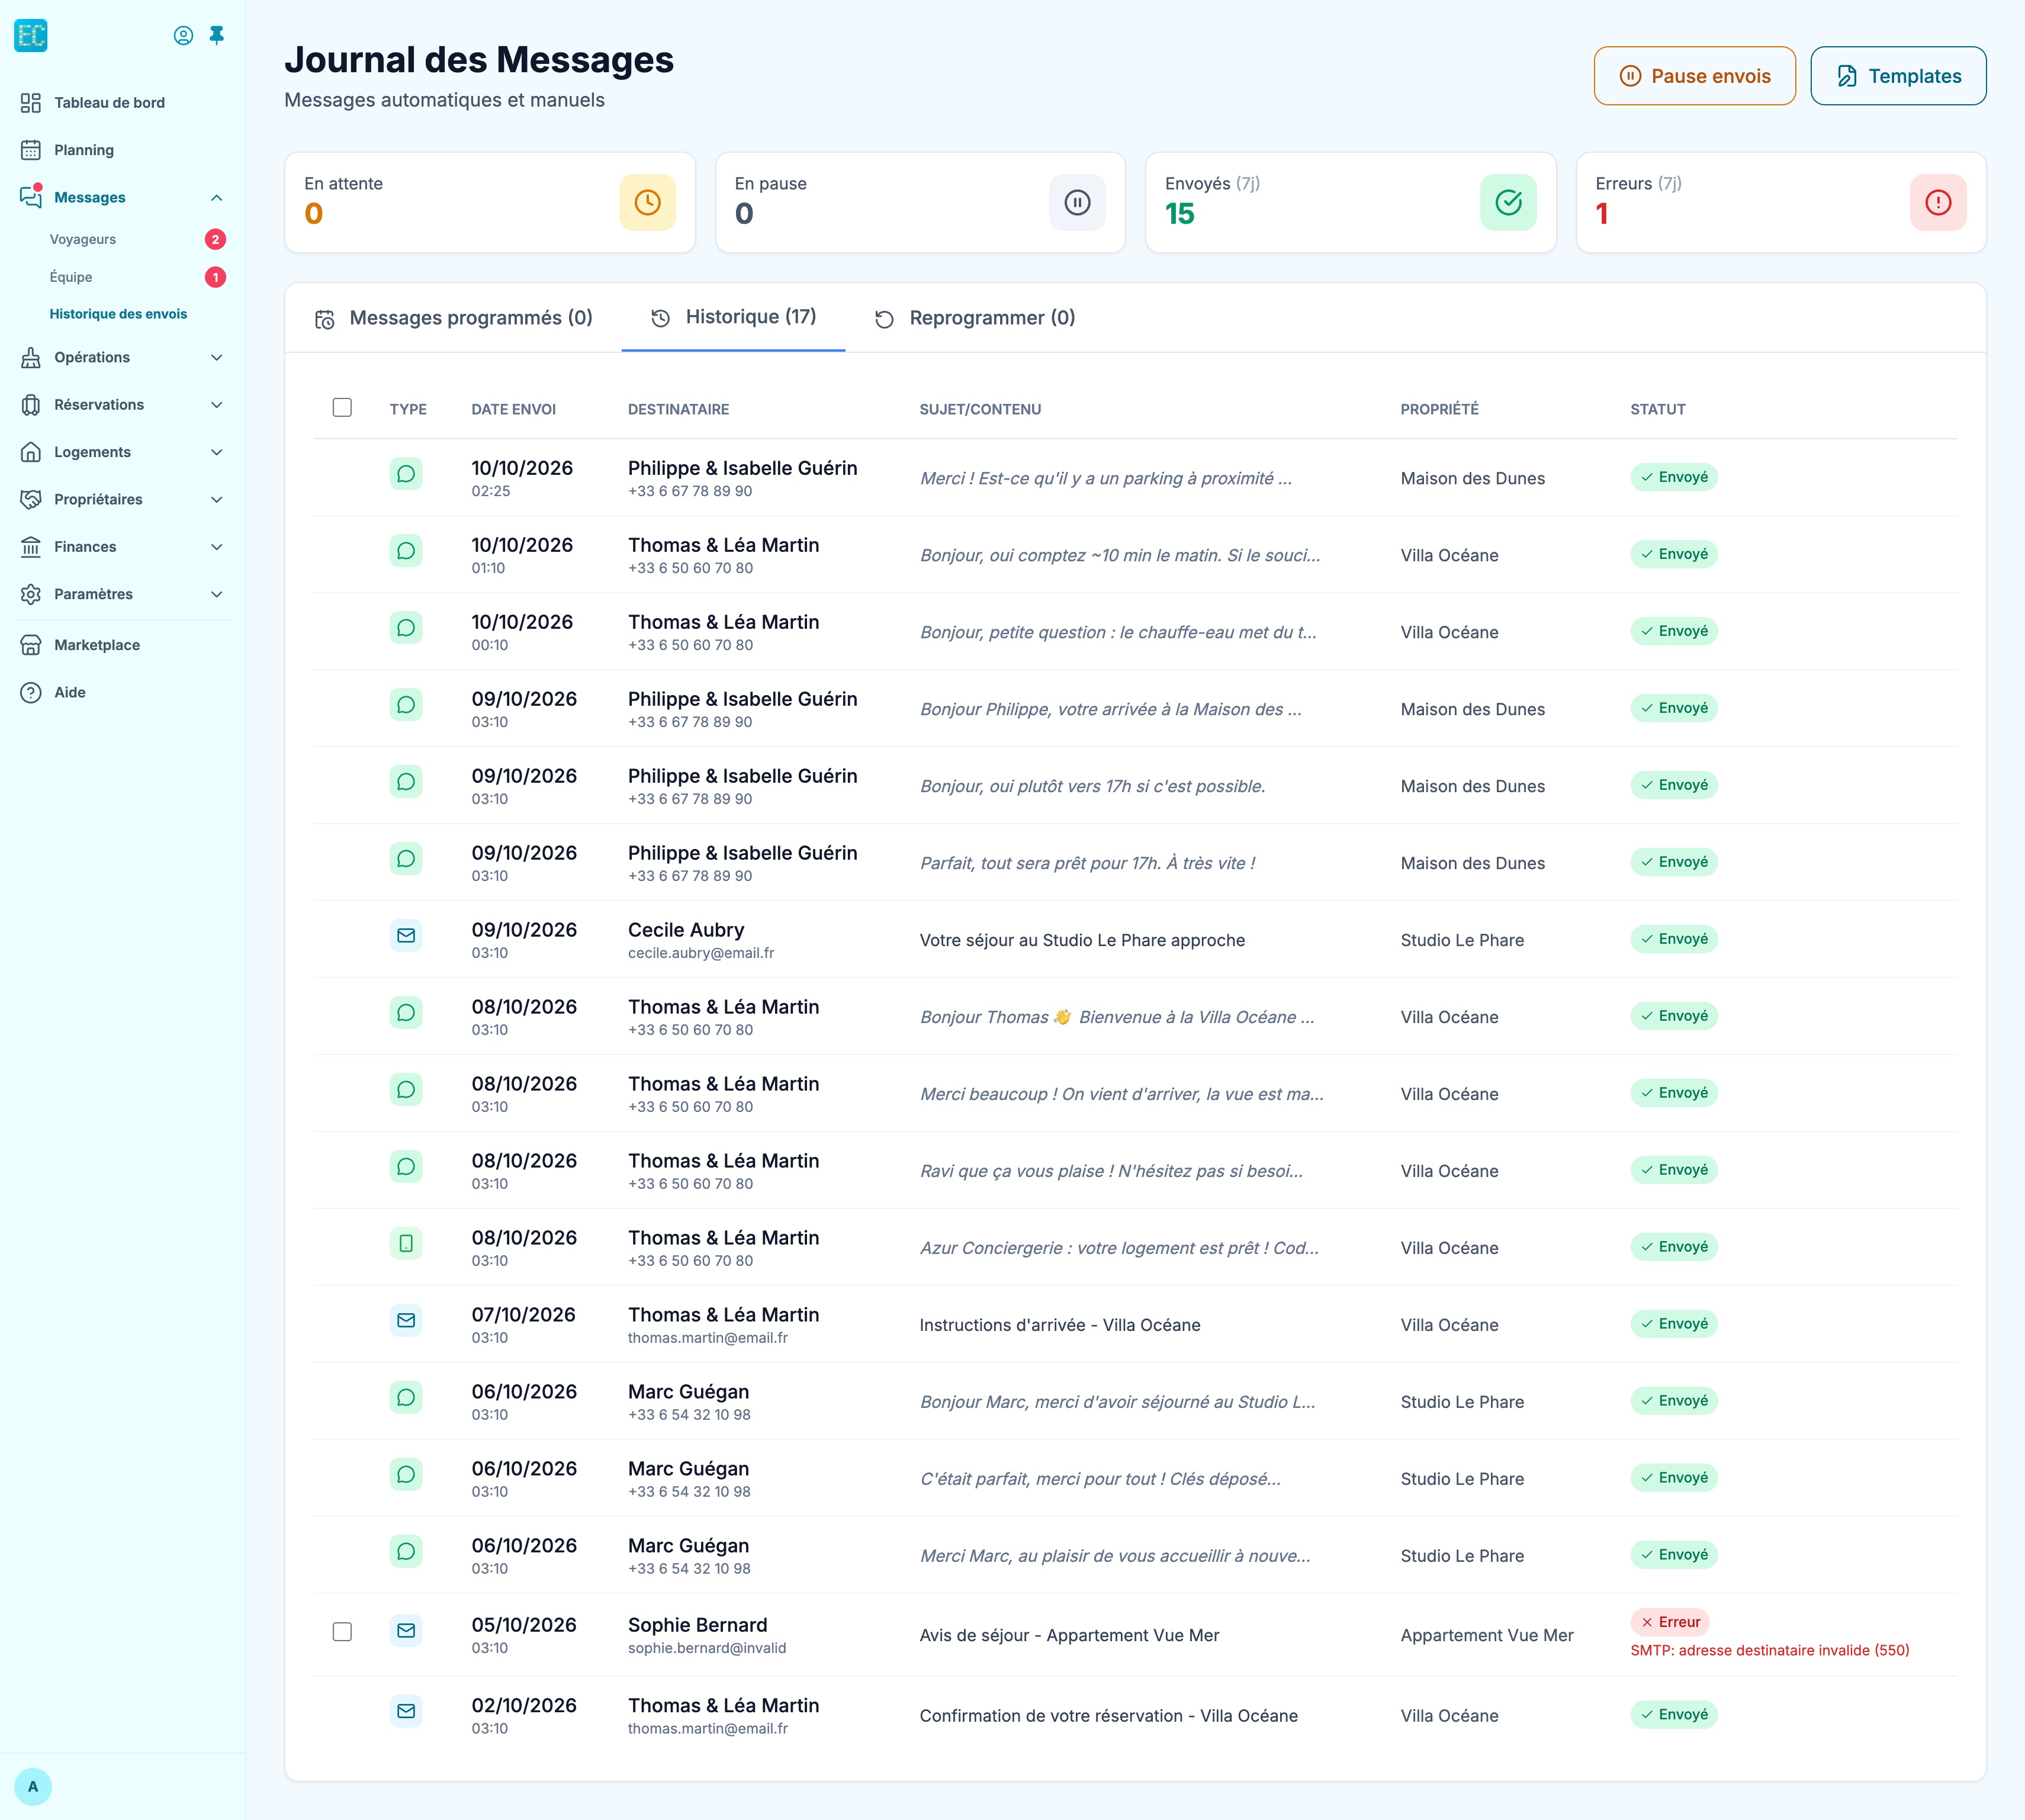This screenshot has width=2025, height=1820.
Task: Click the email address cecile.aubry@email.fr
Action: pyautogui.click(x=701, y=953)
